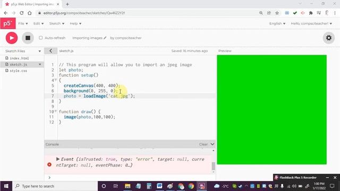Screen dimensions: 340x191
Task: Open options arrow for sketch.js file
Action: (x=40, y=65)
